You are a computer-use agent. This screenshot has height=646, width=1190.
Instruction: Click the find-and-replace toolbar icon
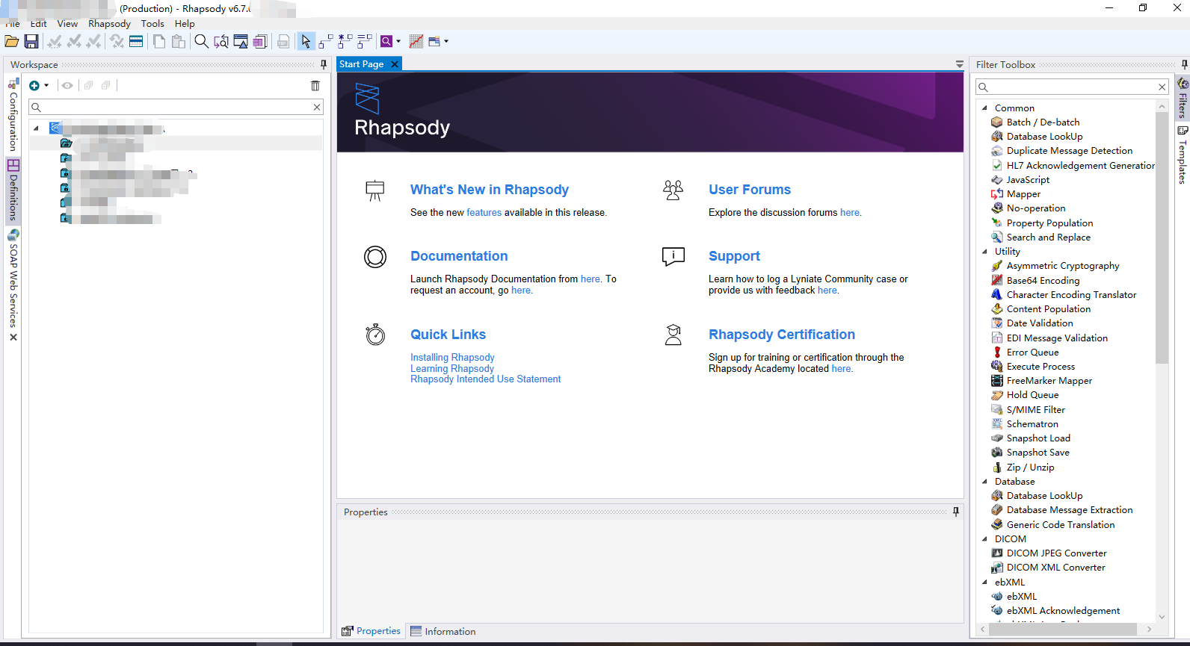pyautogui.click(x=221, y=42)
